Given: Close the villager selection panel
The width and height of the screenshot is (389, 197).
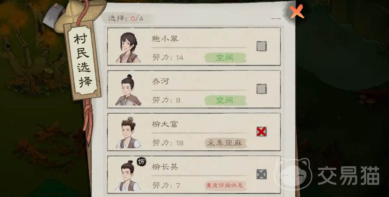Looking at the screenshot, I should tap(297, 11).
